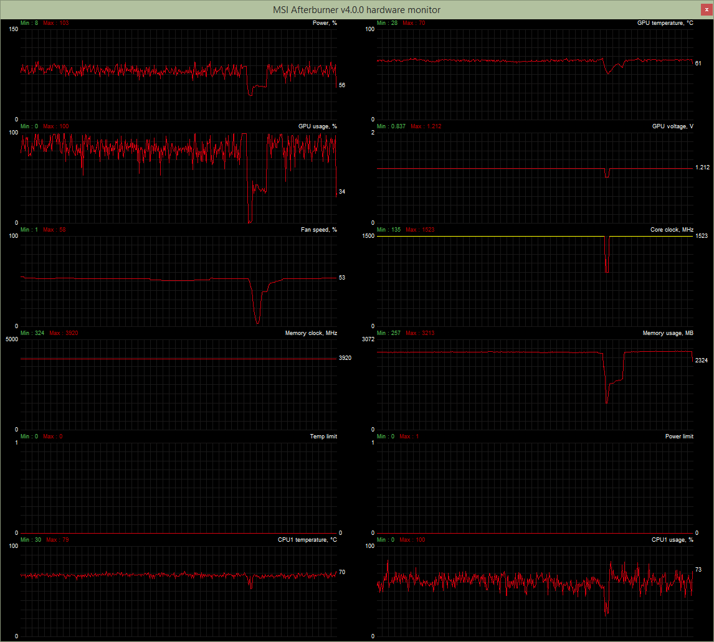This screenshot has height=642, width=714.
Task: Click the GPU usage current value '34'
Action: (x=342, y=192)
